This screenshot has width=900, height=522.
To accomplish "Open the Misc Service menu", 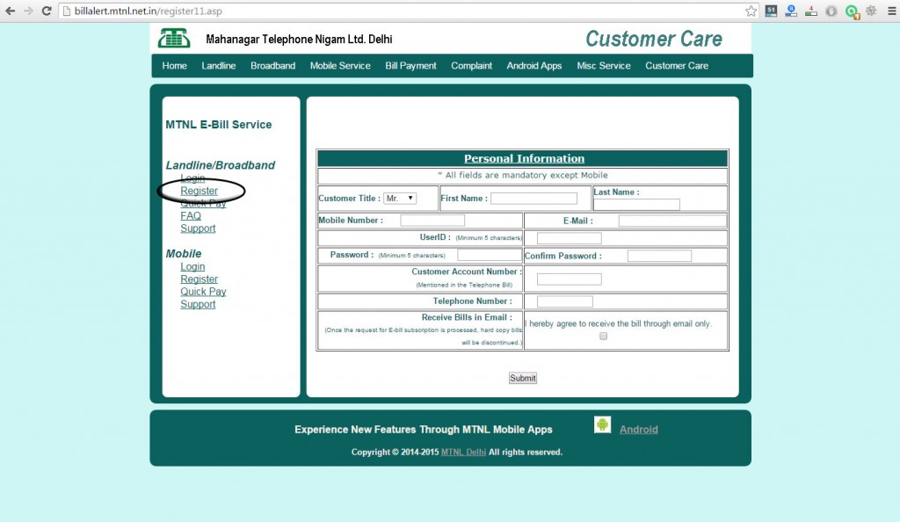I will pos(604,66).
